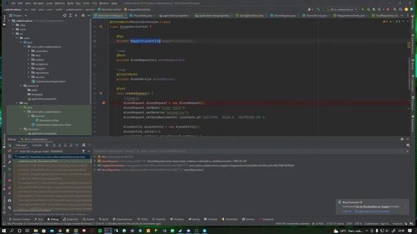Image resolution: width=417 pixels, height=234 pixels.
Task: Click the line breakpoint red dot in gutter
Action: [104, 103]
